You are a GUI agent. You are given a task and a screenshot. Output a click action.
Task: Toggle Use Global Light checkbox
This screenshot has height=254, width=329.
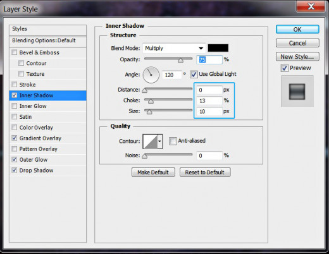point(194,75)
